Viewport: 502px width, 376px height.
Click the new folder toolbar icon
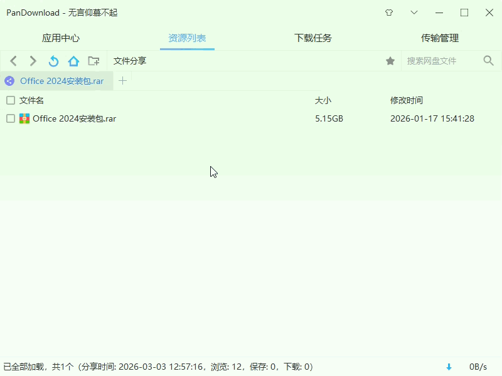93,61
